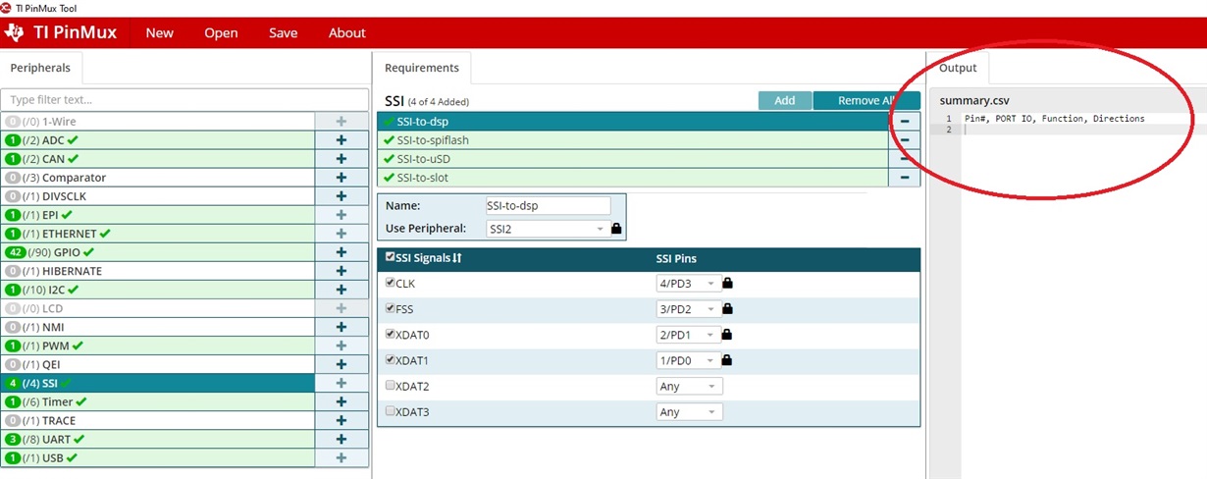Uncheck the XDAT1 signal checkbox

pos(391,360)
